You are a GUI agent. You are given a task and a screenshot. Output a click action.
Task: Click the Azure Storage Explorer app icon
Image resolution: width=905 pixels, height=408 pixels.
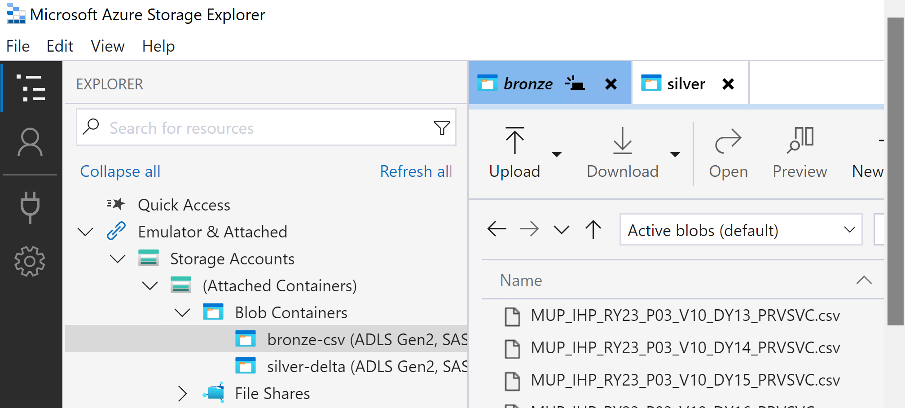[16, 14]
